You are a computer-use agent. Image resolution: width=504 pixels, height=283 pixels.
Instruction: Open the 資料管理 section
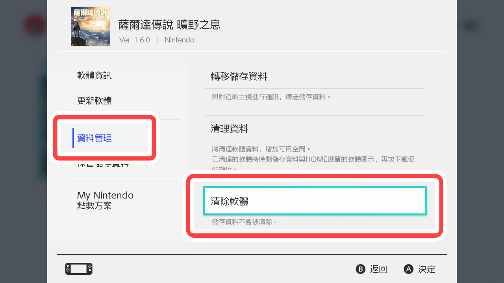point(94,138)
